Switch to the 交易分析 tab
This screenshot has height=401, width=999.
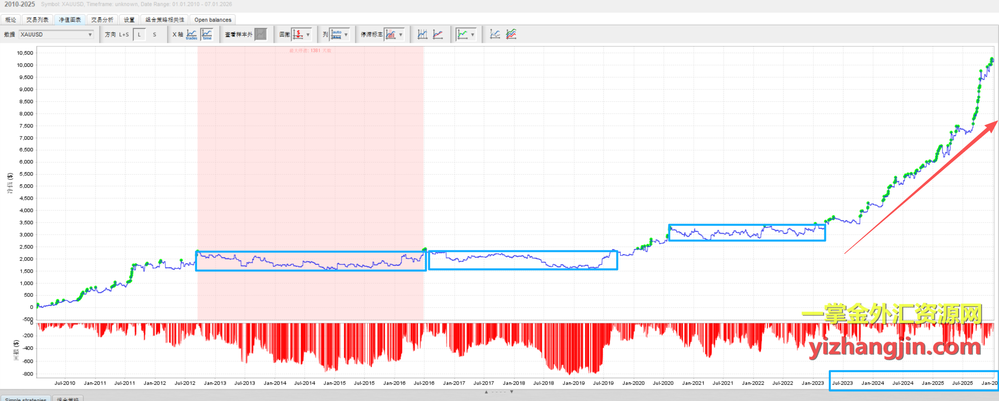click(102, 20)
